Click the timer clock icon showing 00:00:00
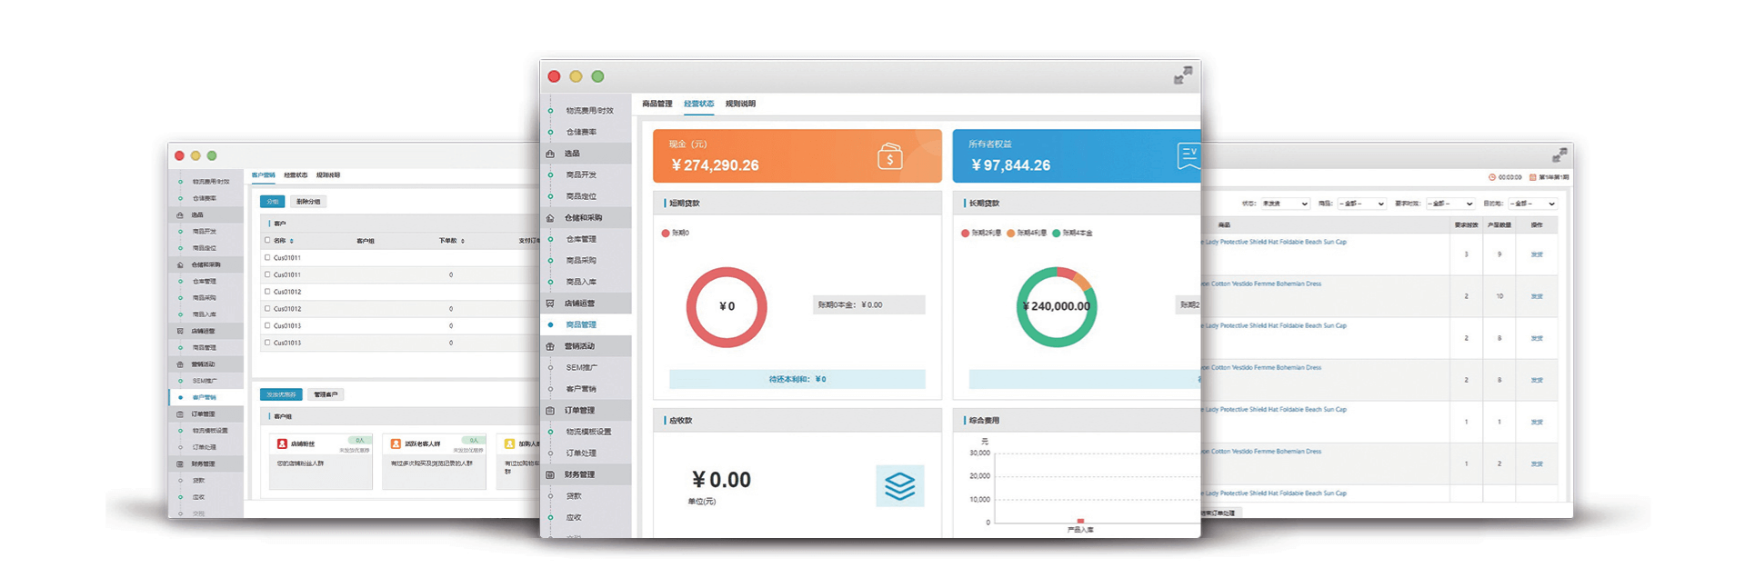Viewport: 1745px width, 568px height. (x=1491, y=177)
